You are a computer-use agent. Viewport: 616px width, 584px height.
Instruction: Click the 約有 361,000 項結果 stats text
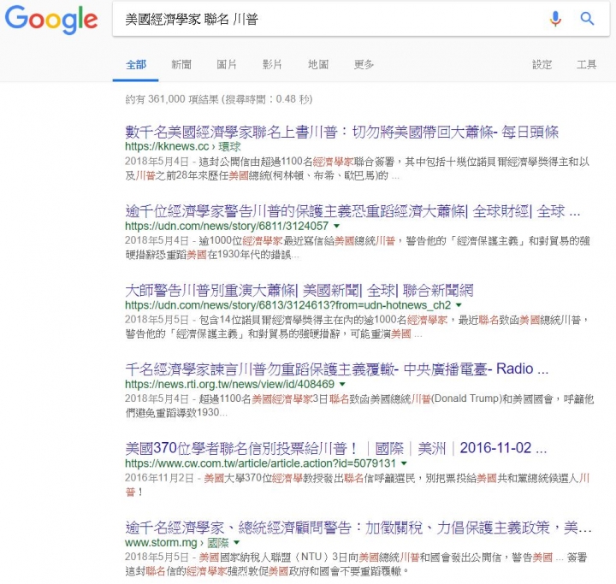click(x=218, y=99)
